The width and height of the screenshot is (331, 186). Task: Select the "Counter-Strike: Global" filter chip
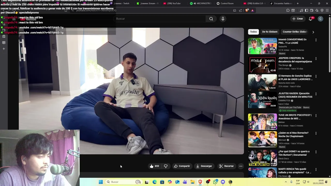pos(295,32)
